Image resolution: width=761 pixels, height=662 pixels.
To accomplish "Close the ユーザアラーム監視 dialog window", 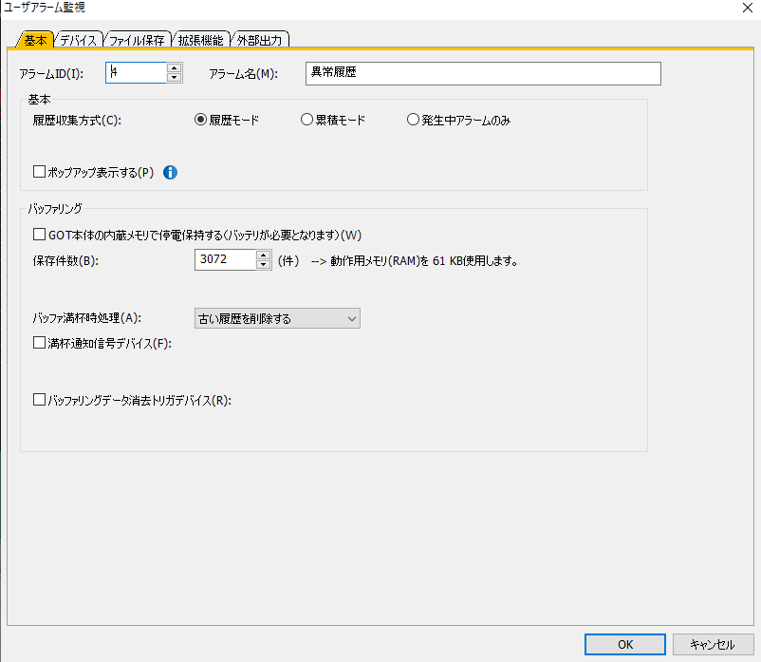I will 748,8.
